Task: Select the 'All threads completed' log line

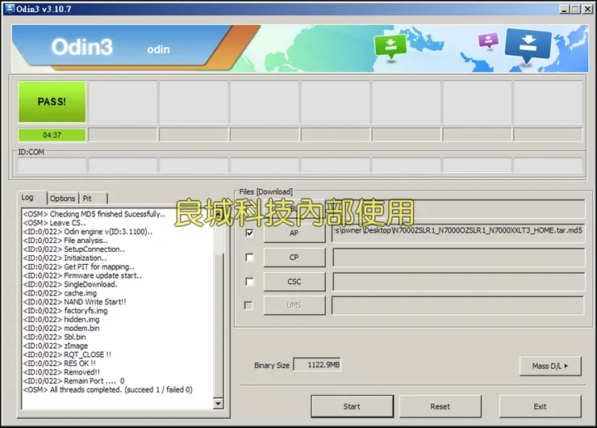Action: coord(108,389)
